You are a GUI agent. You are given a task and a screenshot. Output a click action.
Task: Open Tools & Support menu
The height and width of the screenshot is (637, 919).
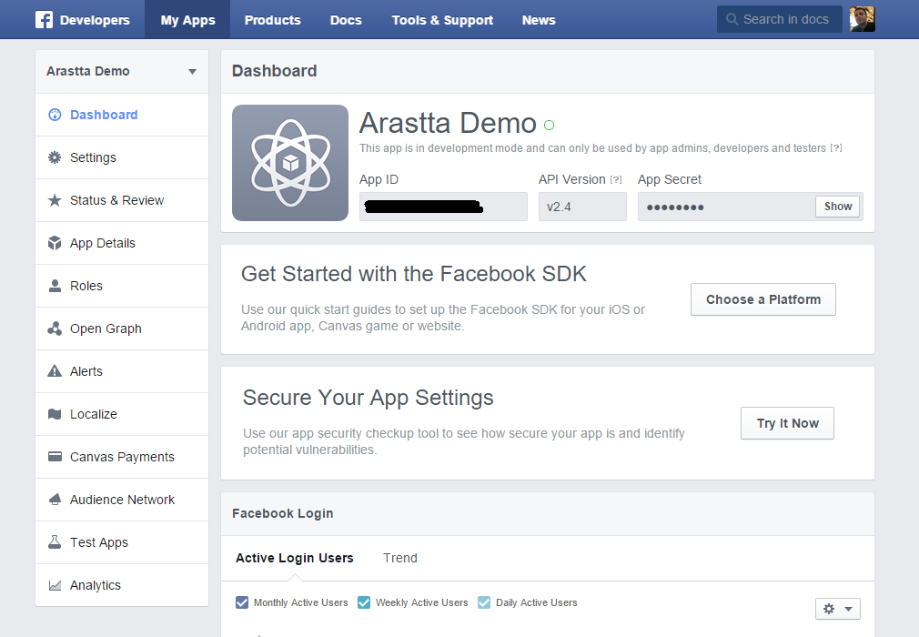(x=442, y=19)
